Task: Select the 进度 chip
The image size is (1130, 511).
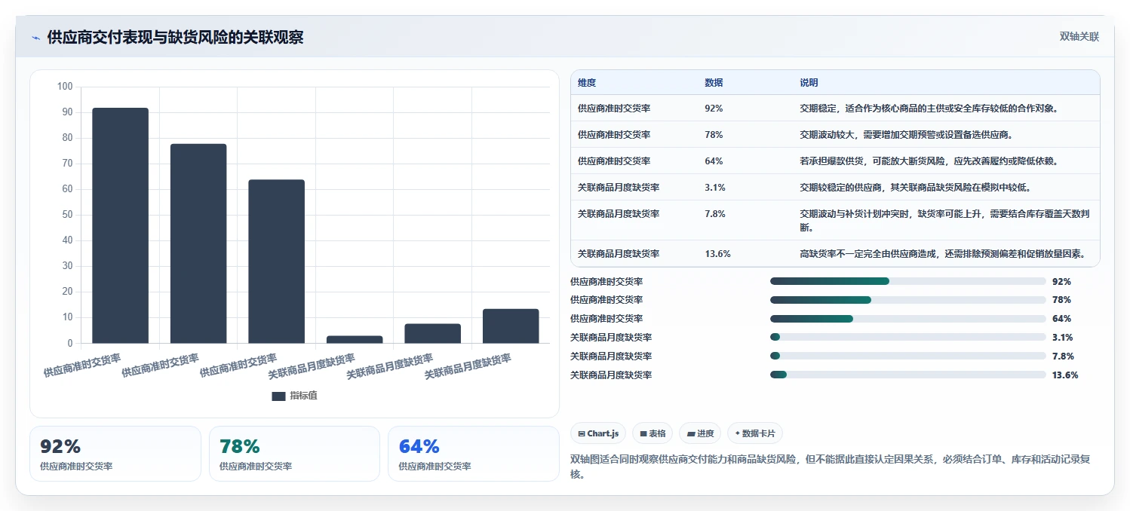Action: pos(700,433)
